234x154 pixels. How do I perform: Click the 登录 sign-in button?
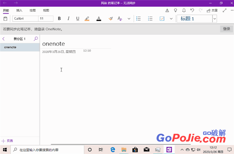226,29
